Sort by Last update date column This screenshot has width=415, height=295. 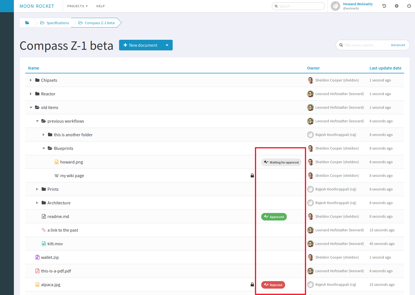(385, 68)
